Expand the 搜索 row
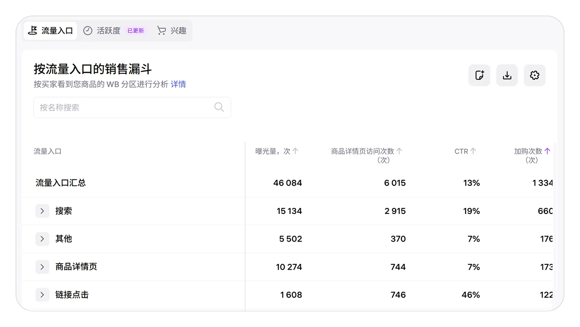580x327 pixels. tap(42, 211)
